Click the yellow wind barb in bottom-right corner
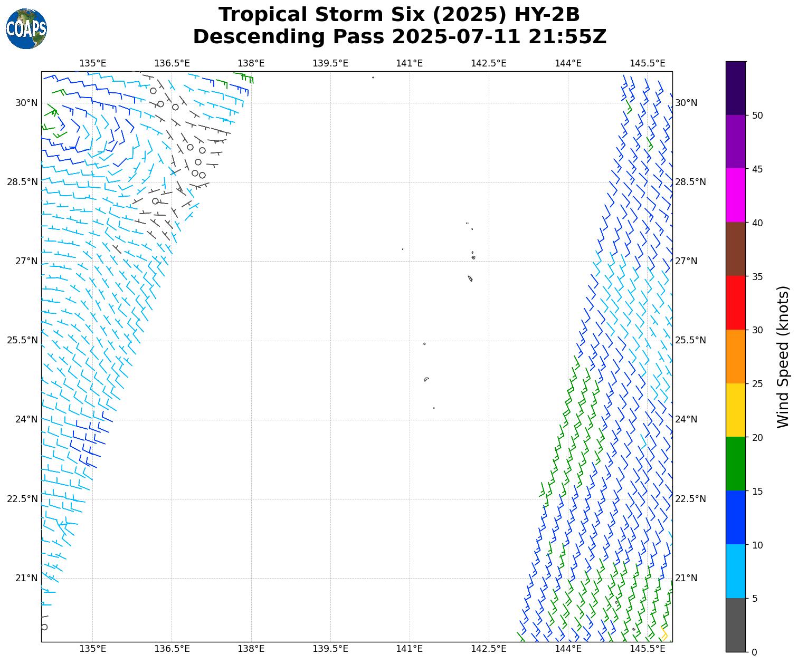798x664 pixels. point(664,634)
